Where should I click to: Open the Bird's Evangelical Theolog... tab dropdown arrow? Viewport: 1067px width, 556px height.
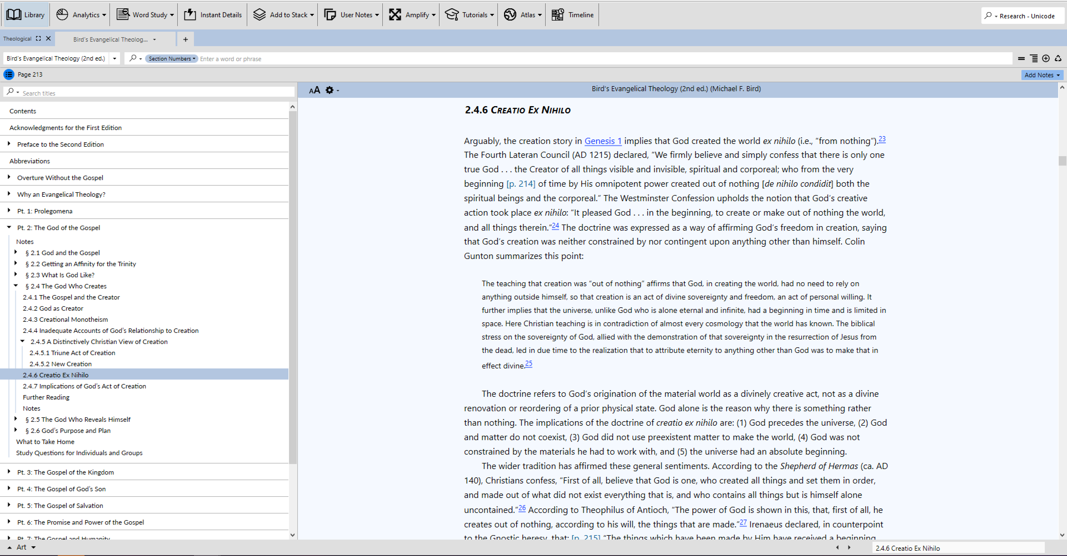[x=154, y=39]
